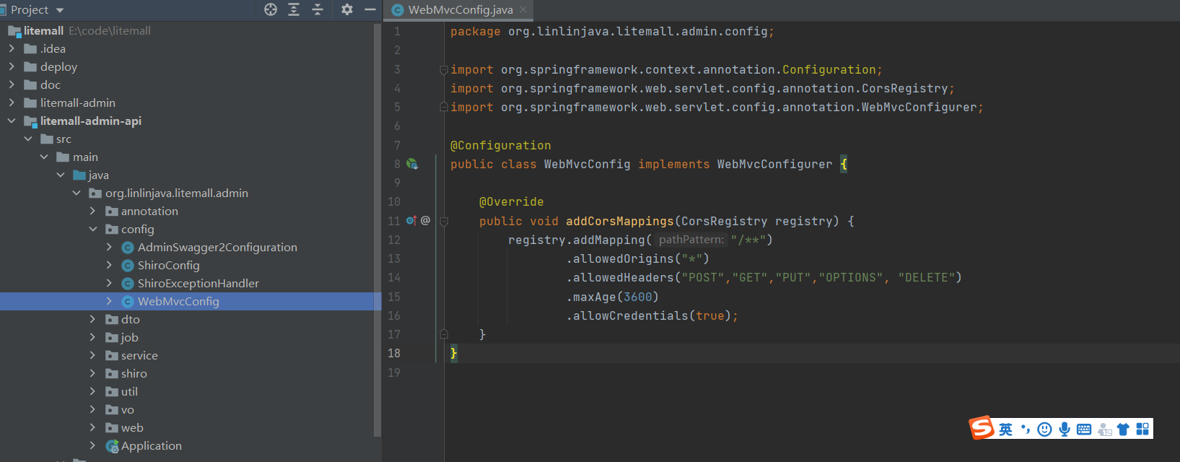Click the Collapse All icon in Project panel

click(318, 9)
